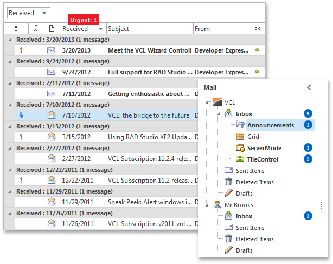Image resolution: width=333 pixels, height=264 pixels.
Task: Click the ServerMode unread badge 1
Action: pyautogui.click(x=308, y=147)
